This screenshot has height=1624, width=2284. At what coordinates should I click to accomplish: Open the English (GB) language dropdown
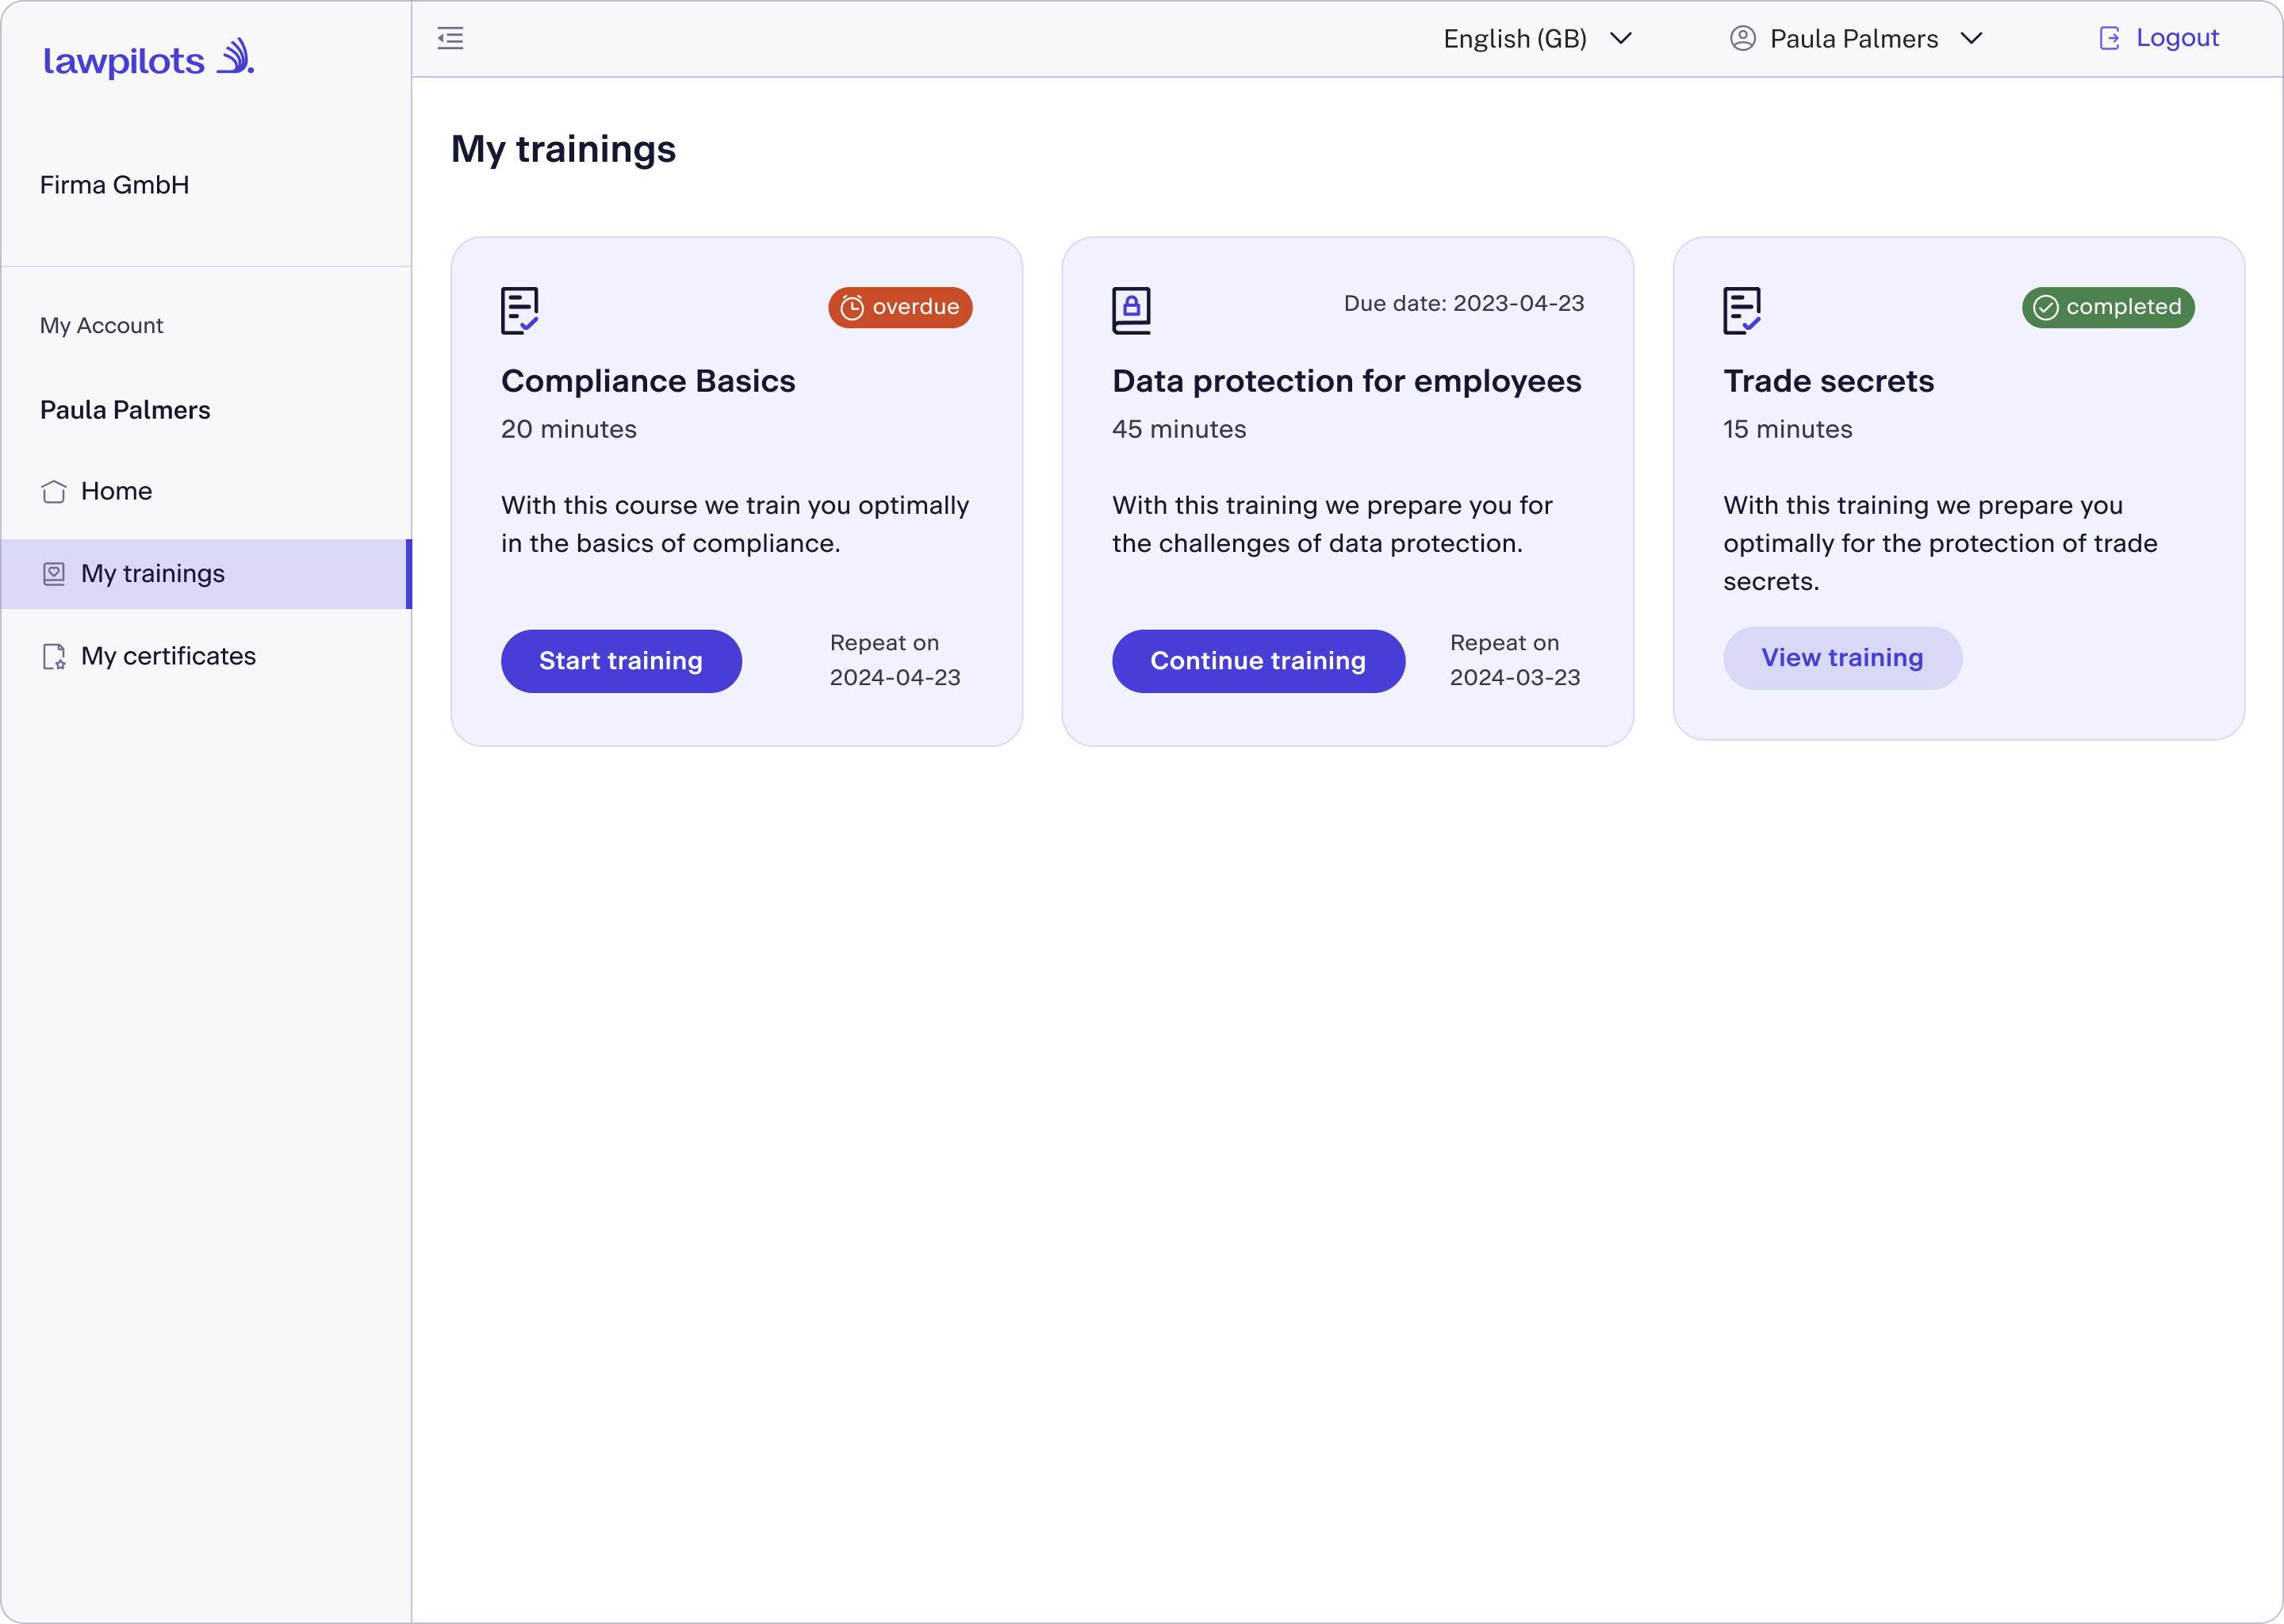click(x=1537, y=38)
